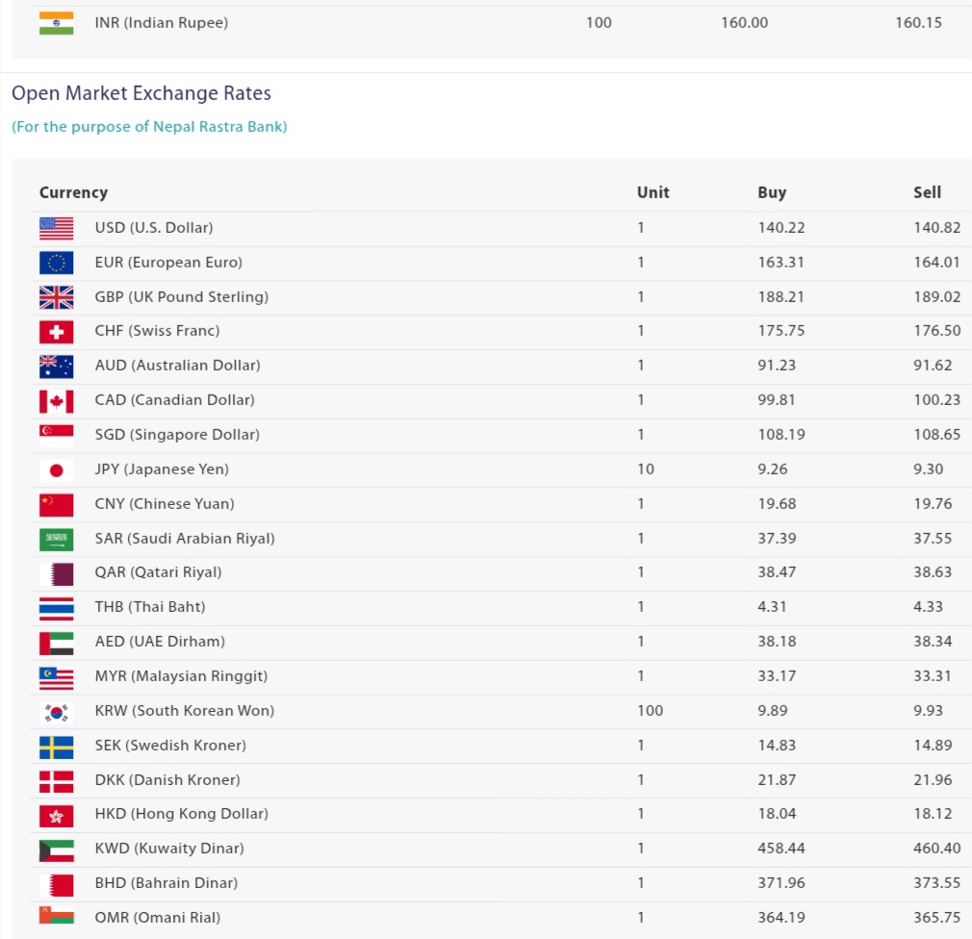The image size is (972, 939).
Task: Click the Open Market Exchange Rates heading
Action: point(141,93)
